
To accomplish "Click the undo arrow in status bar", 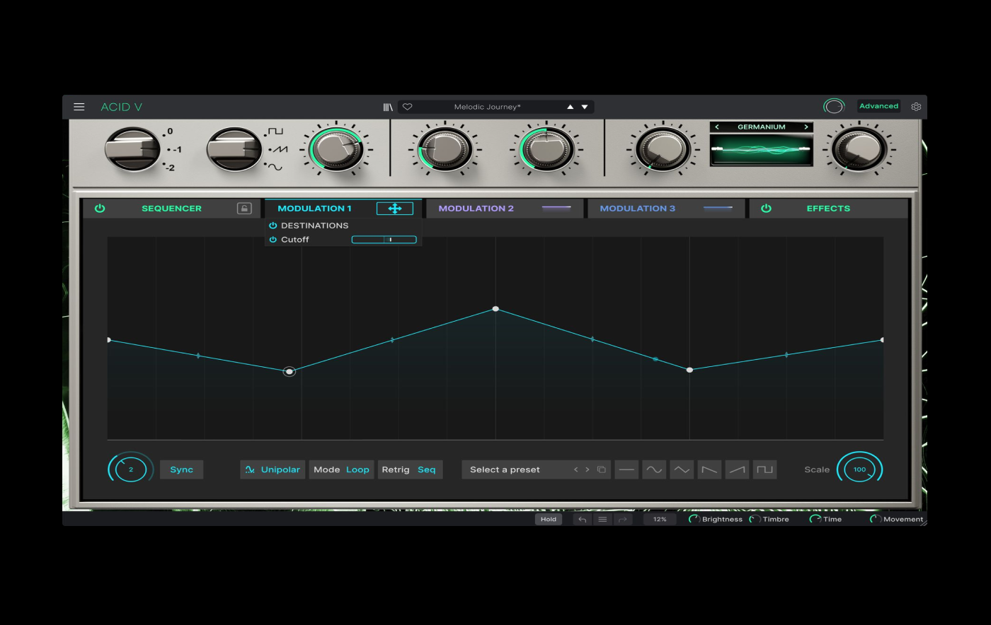I will pos(582,520).
